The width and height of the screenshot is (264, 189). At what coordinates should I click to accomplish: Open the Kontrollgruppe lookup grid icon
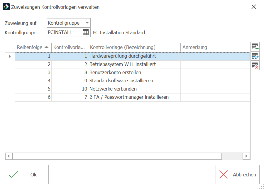(x=86, y=32)
